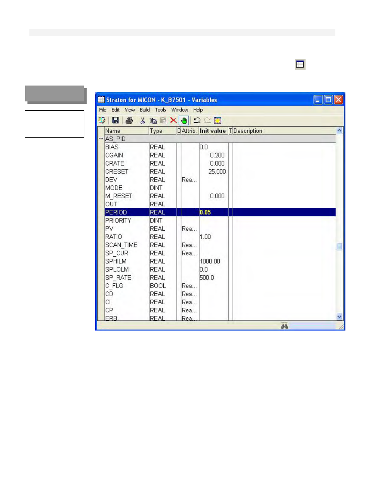The image size is (369, 478).
Task: Click the Name column header
Action: click(127, 131)
